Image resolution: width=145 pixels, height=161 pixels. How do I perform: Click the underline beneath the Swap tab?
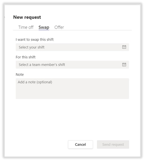(44, 30)
